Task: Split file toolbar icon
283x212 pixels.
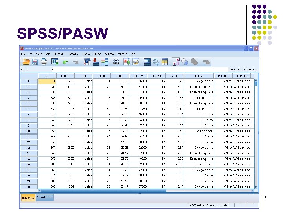Action: (147, 62)
